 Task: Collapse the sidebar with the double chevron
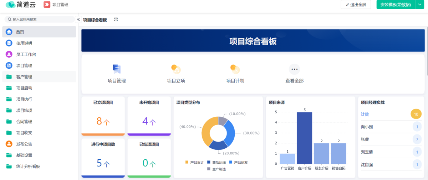(78, 20)
